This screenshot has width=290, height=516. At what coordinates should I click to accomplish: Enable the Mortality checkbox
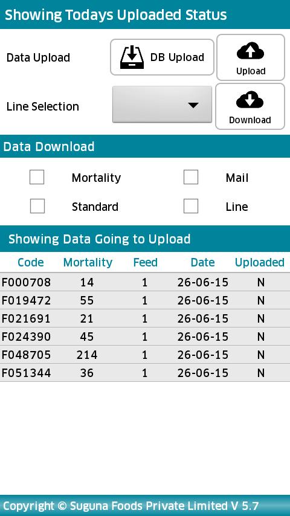[x=37, y=177]
